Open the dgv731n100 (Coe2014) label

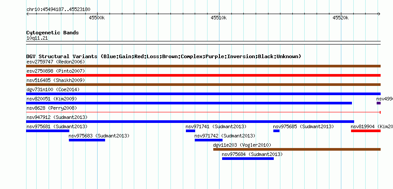click(53, 89)
